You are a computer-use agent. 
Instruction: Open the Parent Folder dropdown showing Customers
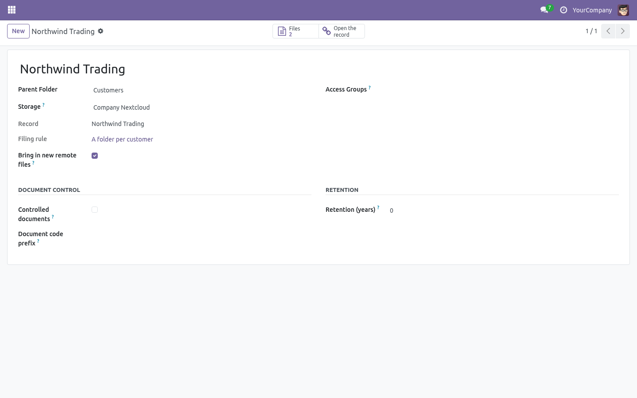(201, 90)
